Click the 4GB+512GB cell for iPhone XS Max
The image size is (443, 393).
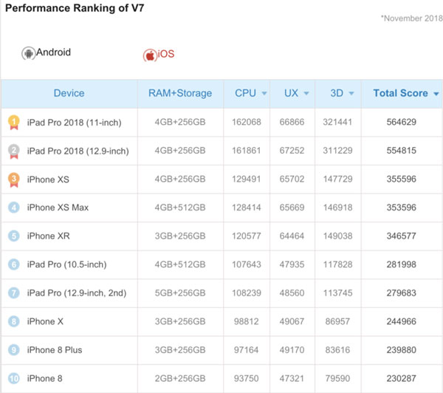(180, 208)
